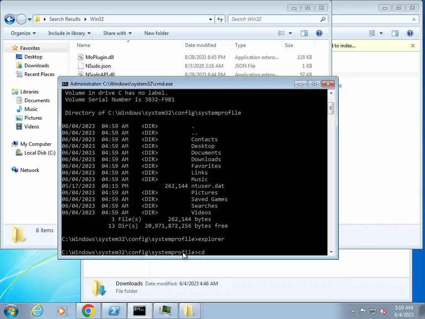Click the cmd window scroll down arrow
425x319 pixels.
pyautogui.click(x=331, y=252)
